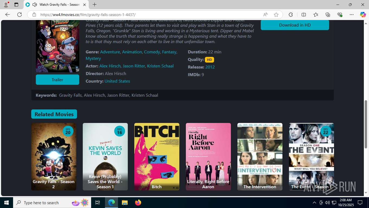Open the Comedy genre link
The image size is (369, 208).
[152, 52]
